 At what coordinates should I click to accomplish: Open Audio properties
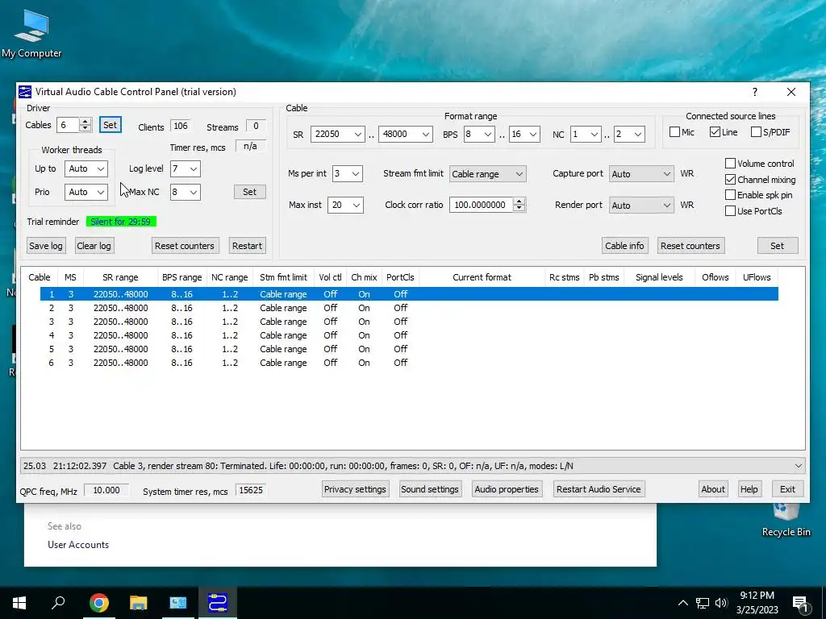click(507, 489)
